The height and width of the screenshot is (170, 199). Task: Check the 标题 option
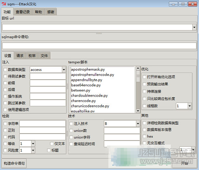click(x=49, y=150)
